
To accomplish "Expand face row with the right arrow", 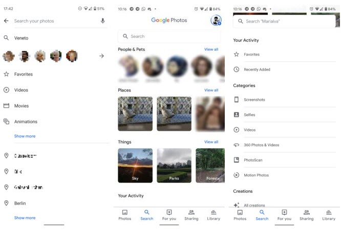I will [x=101, y=56].
